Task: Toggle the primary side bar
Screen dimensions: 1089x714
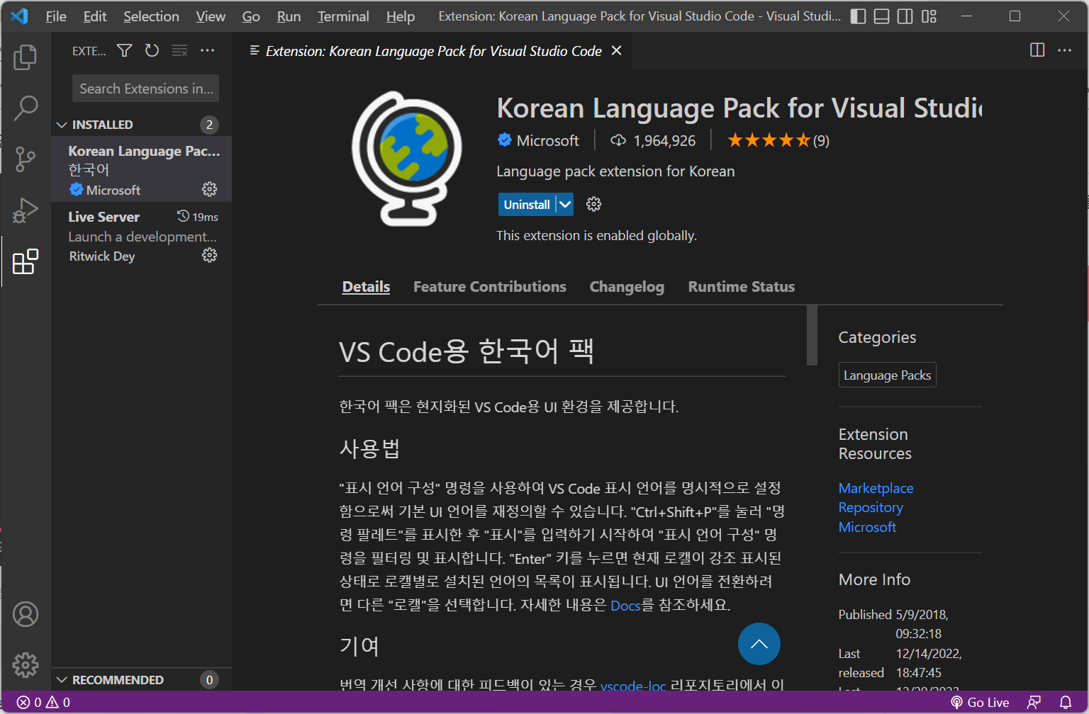Action: pos(858,16)
